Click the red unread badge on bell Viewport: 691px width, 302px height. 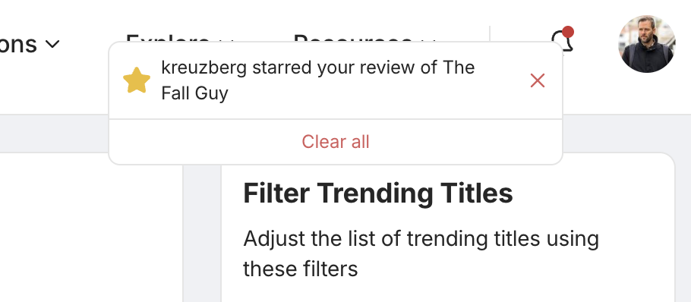[x=568, y=32]
